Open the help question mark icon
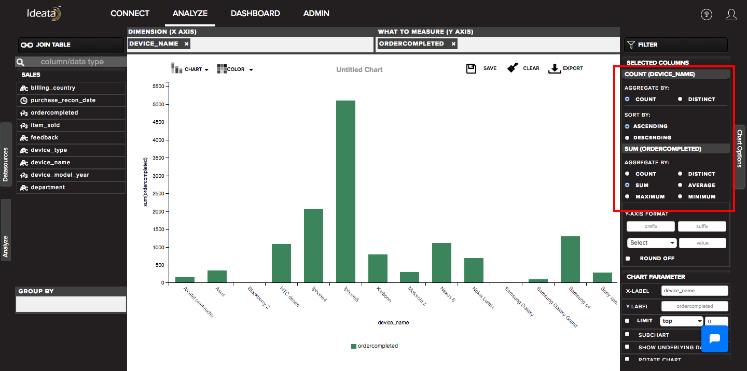 pyautogui.click(x=707, y=15)
